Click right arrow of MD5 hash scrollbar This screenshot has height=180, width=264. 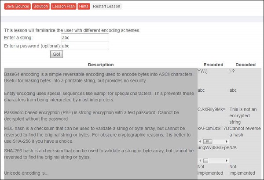click(x=226, y=141)
